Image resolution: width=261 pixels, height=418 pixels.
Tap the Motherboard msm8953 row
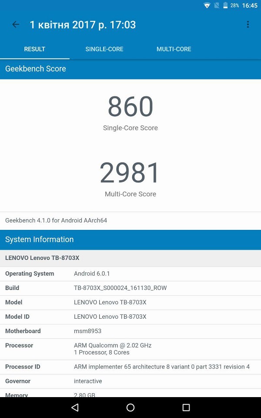pos(130,331)
